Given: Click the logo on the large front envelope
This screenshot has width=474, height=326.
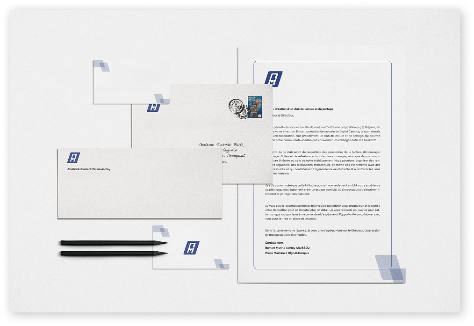Looking at the screenshot, I should click(x=73, y=158).
